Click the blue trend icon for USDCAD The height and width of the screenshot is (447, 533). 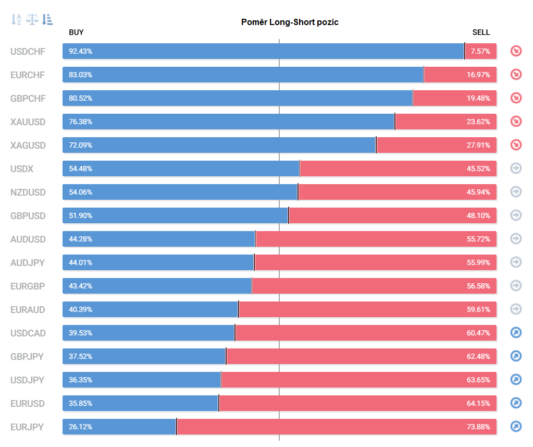[x=516, y=333]
